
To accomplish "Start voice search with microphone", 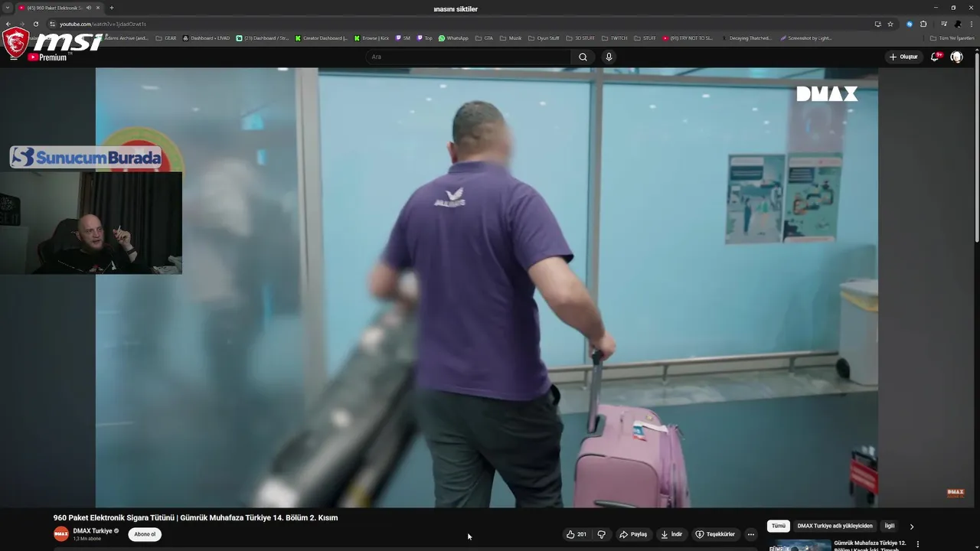I will click(609, 57).
